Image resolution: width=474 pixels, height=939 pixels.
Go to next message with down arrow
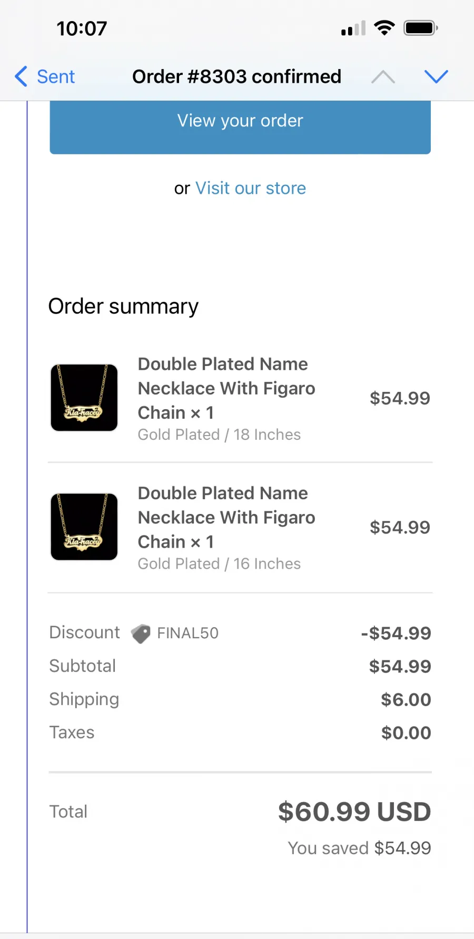(x=436, y=77)
